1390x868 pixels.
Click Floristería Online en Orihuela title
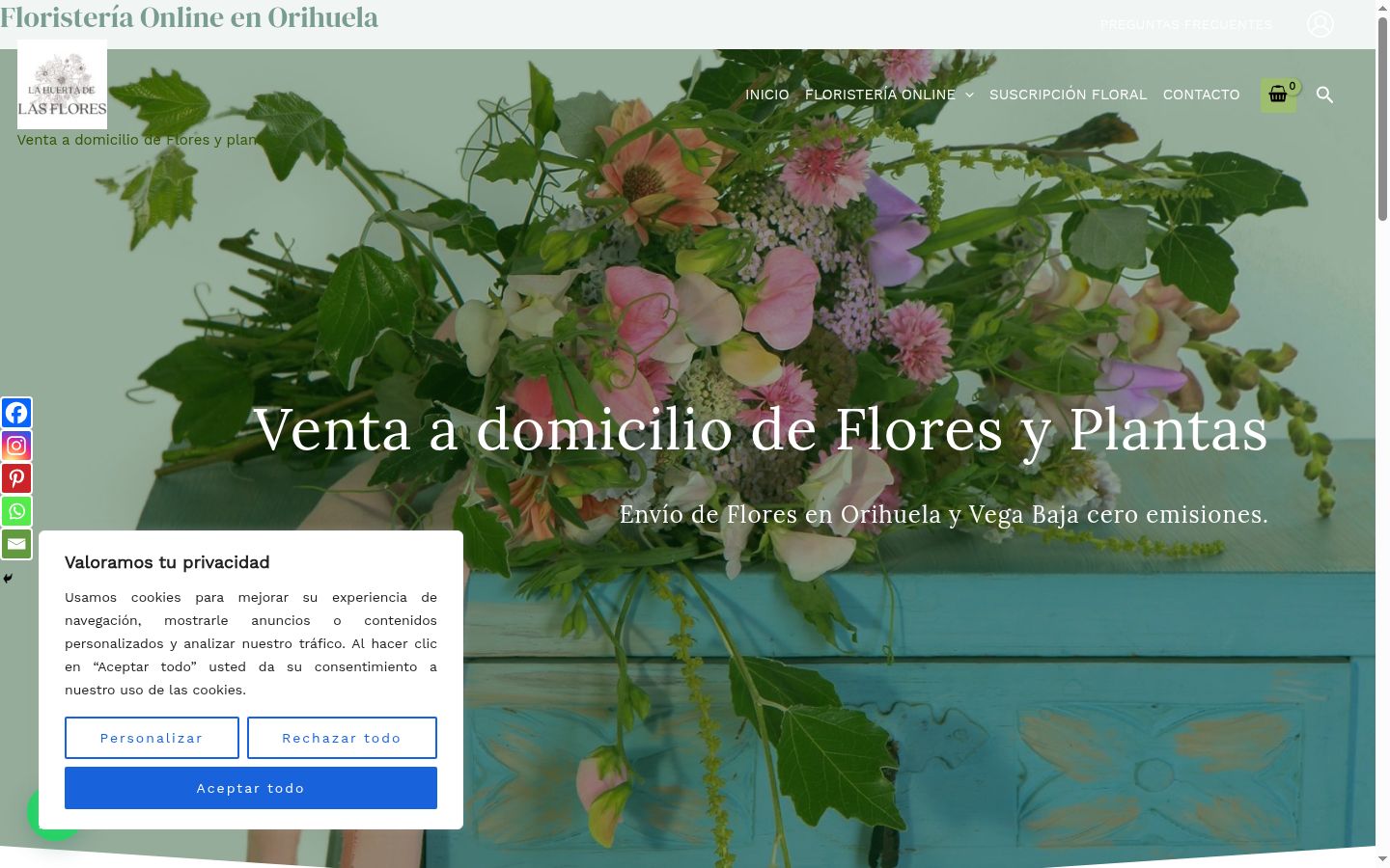pyautogui.click(x=189, y=17)
